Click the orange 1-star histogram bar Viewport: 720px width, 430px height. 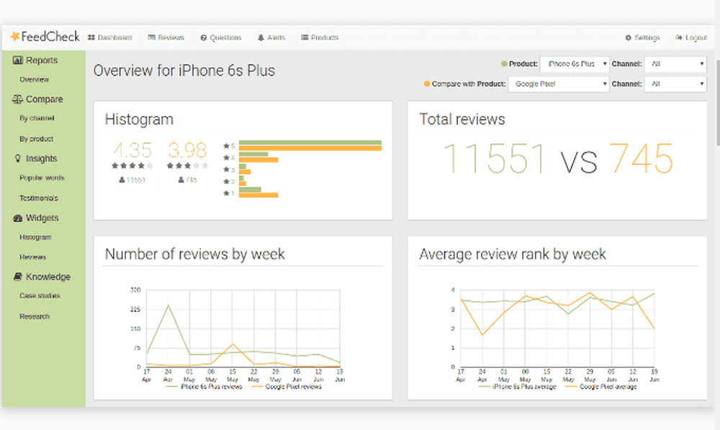tap(258, 195)
